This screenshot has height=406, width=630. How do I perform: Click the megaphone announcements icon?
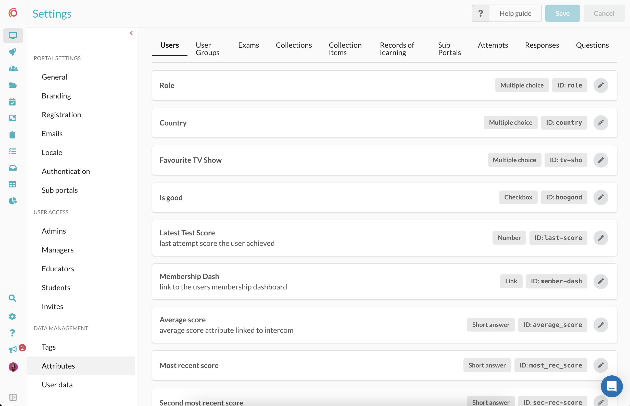point(12,350)
